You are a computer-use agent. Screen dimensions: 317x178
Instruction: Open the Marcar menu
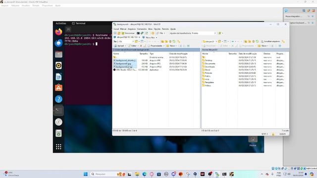click(x=123, y=29)
